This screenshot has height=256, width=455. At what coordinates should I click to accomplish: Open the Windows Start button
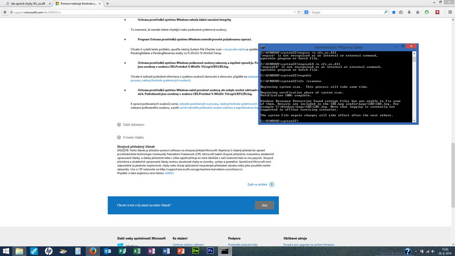[6, 251]
